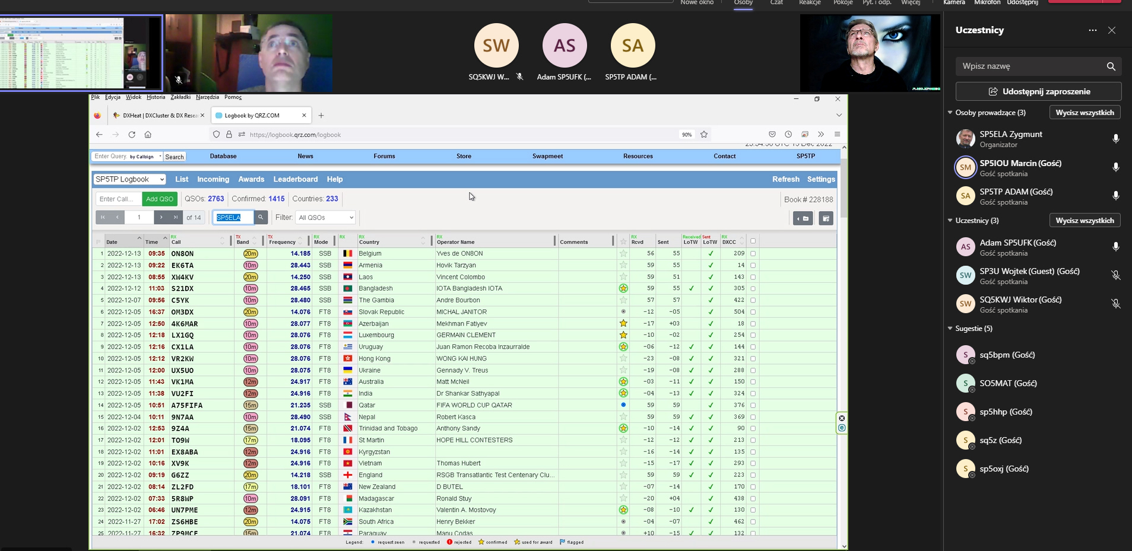Collapse the Uczestnicy (3) section
This screenshot has height=551, width=1132.
pos(950,221)
